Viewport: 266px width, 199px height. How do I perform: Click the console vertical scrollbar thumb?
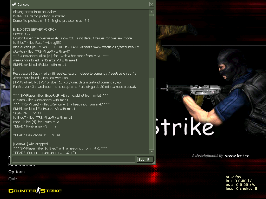pyautogui.click(x=151, y=47)
